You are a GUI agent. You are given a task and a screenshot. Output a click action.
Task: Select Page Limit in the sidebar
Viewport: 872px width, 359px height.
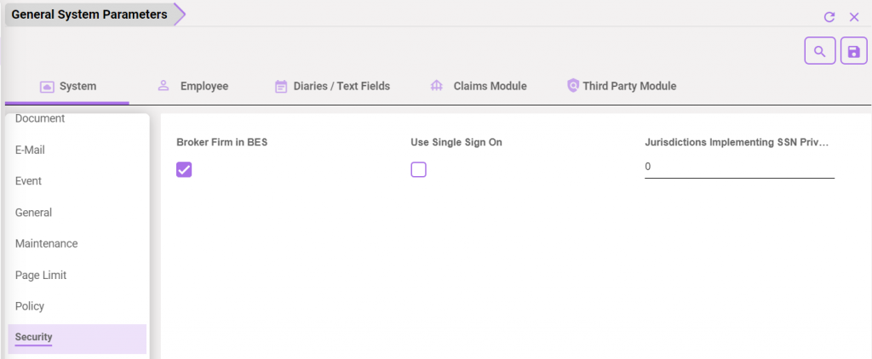[41, 275]
